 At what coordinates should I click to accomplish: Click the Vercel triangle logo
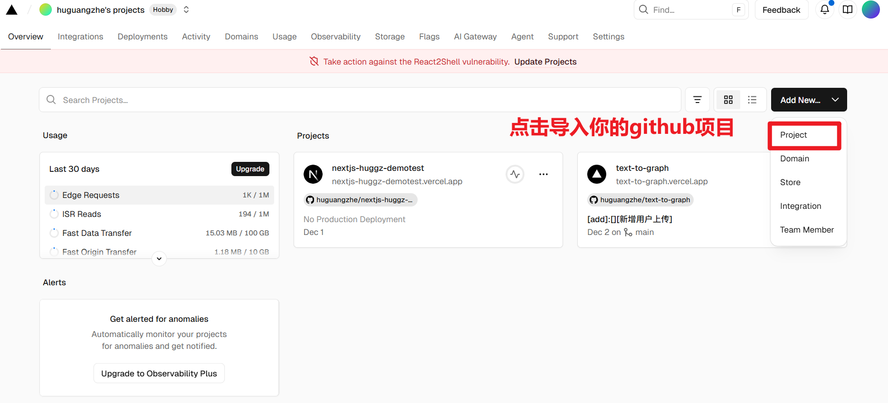pyautogui.click(x=12, y=10)
